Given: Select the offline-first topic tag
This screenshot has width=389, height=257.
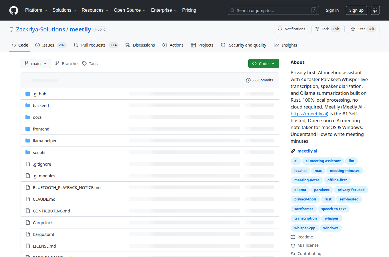Looking at the screenshot, I should [x=337, y=180].
